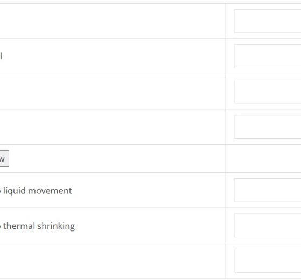Viewport: 301px width, 280px height.
Task: Click the cut-off character before "liquid movement"
Action: pos(1,191)
